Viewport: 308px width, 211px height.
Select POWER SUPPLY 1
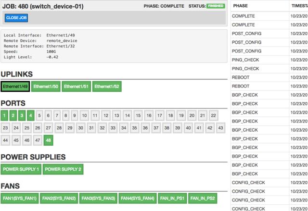coord(21,169)
